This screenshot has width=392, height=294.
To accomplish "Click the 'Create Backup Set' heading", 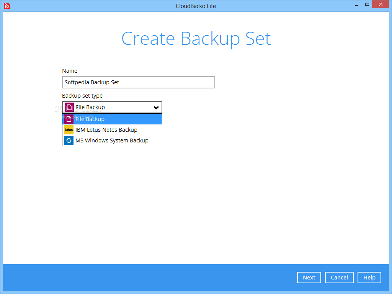I will click(x=196, y=39).
